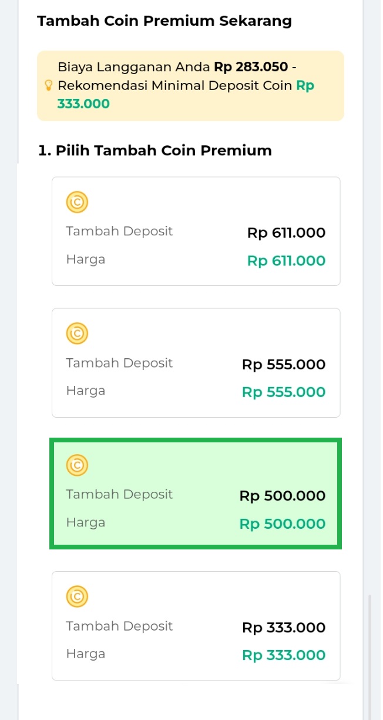Screen dimensions: 383x720
Task: Click 'Tambah Deposit' label in the Rp 611.000 card
Action: pyautogui.click(x=119, y=231)
